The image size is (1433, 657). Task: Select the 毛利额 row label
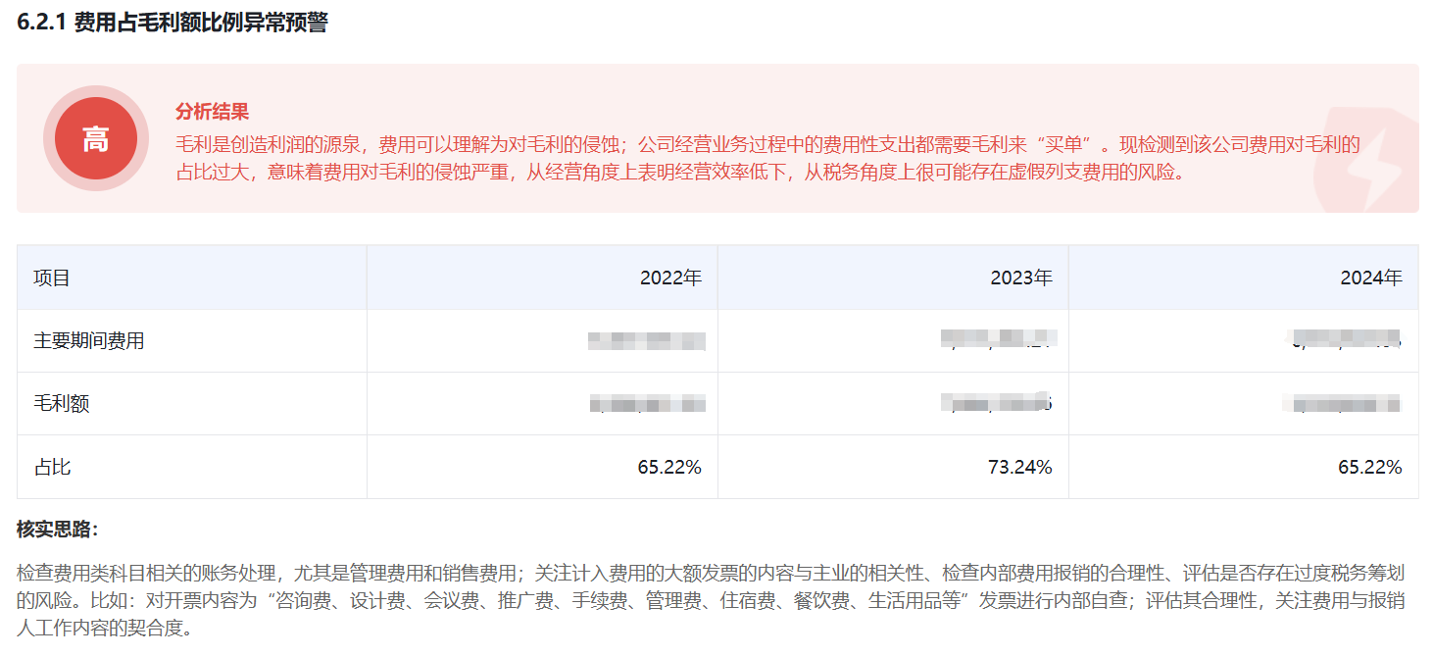62,403
